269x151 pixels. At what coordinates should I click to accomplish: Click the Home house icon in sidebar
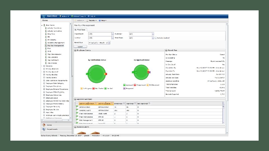(x=44, y=125)
